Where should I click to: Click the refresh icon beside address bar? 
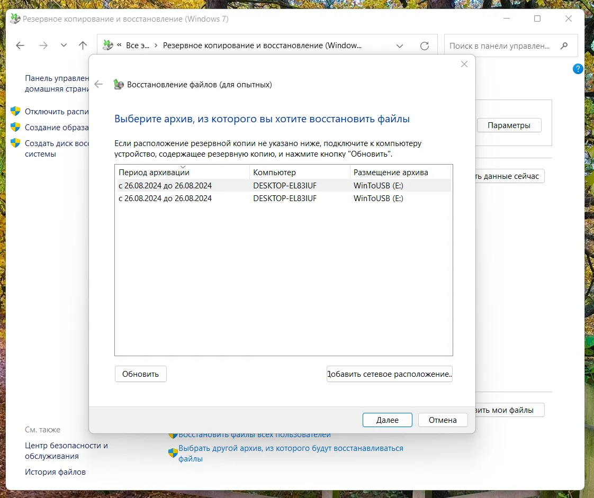coord(424,46)
